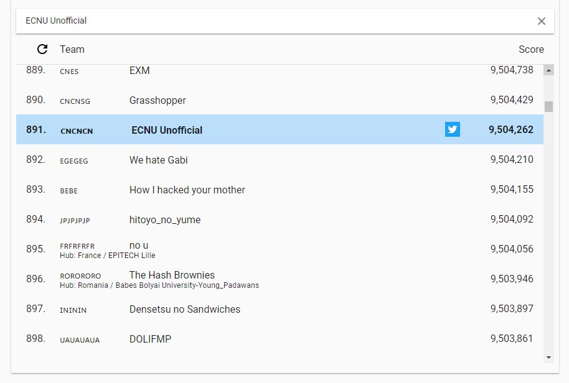The image size is (569, 383).
Task: Click the scrollbar down arrow
Action: pyautogui.click(x=548, y=358)
